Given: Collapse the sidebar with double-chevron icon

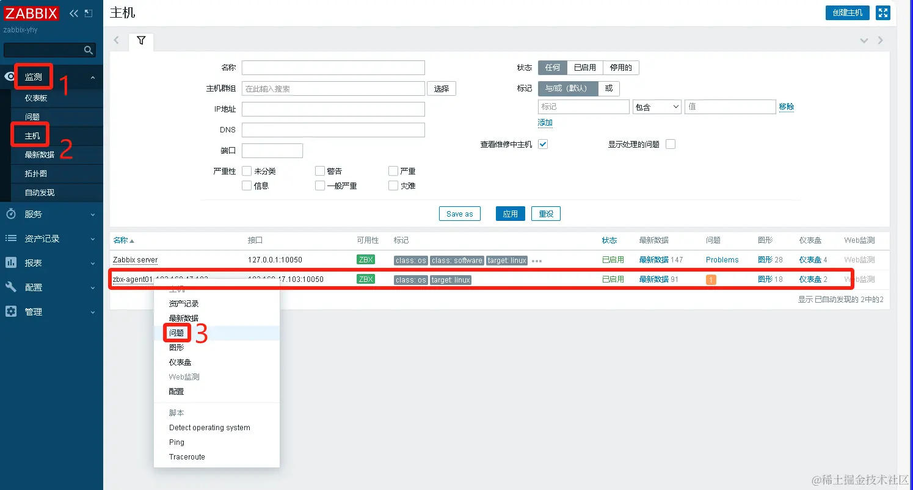Looking at the screenshot, I should coord(74,13).
